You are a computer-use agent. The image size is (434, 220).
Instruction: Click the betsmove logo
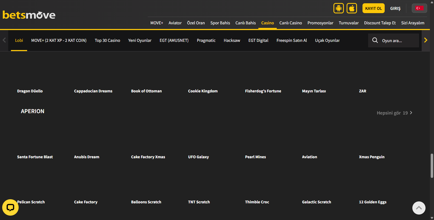[29, 15]
